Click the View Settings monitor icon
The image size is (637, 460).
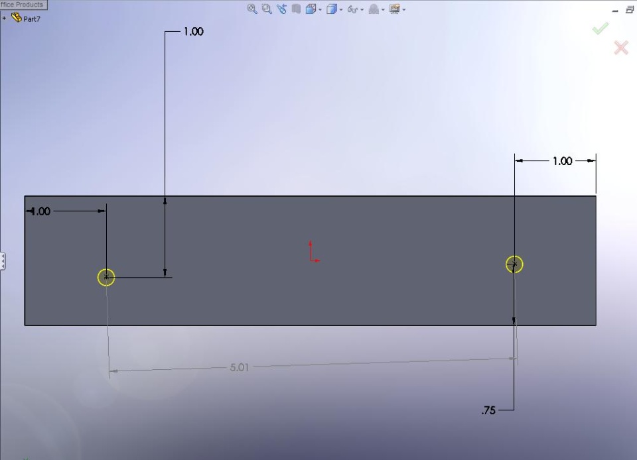(394, 9)
